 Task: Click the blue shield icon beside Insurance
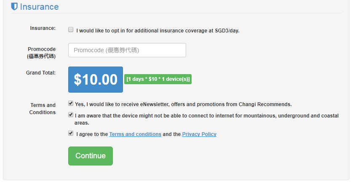click(14, 7)
